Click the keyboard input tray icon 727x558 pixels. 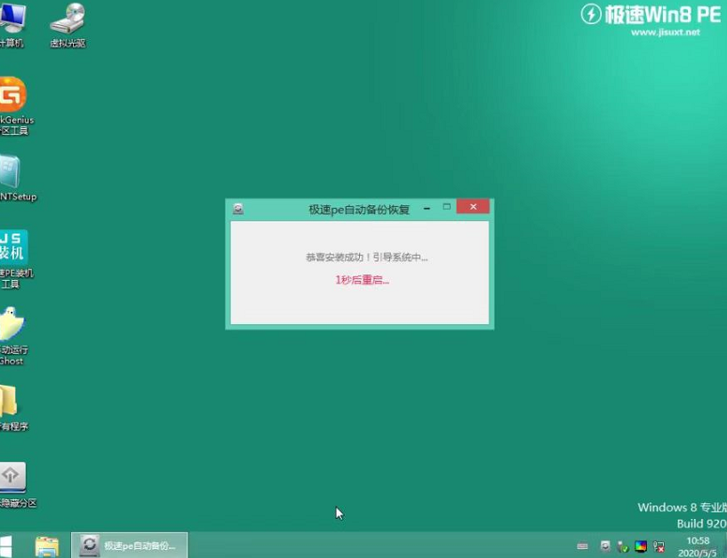[582, 545]
